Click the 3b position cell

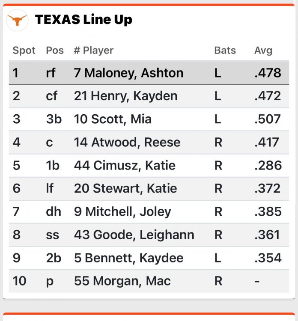pyautogui.click(x=54, y=119)
